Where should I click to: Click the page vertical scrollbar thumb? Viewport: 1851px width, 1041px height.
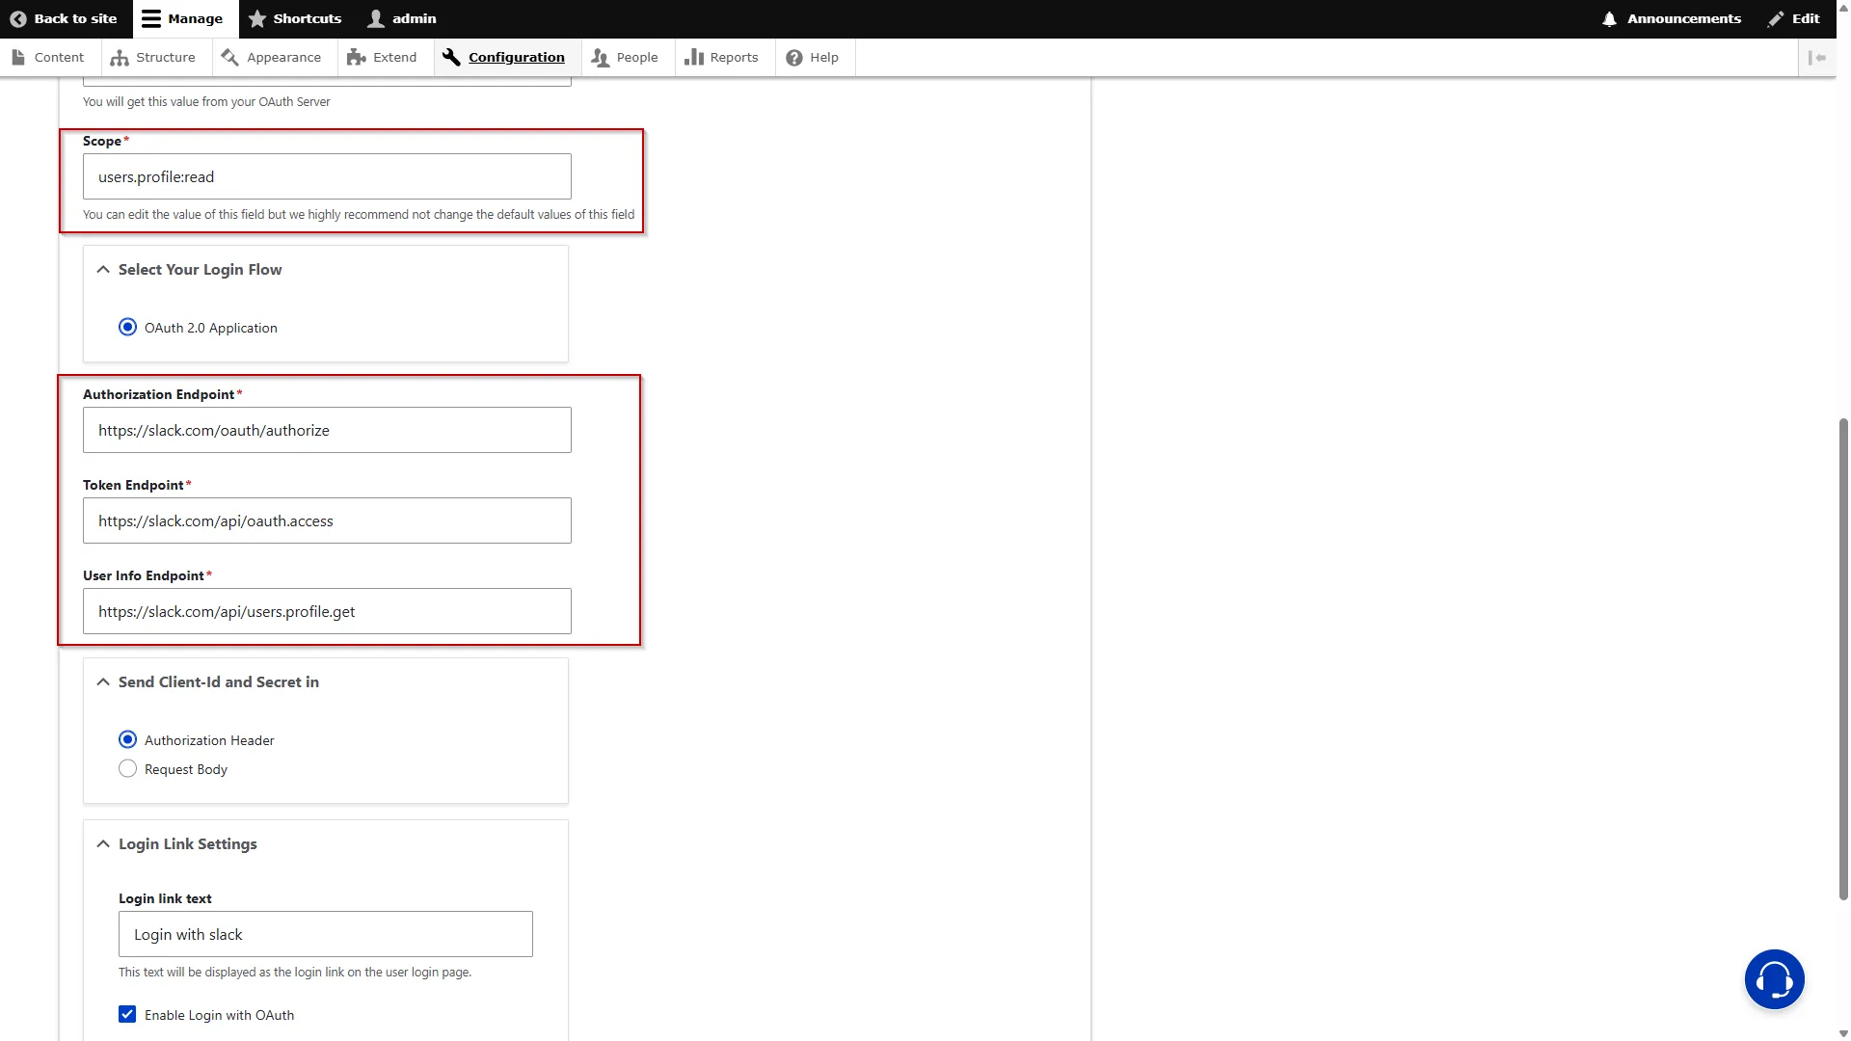(1843, 658)
